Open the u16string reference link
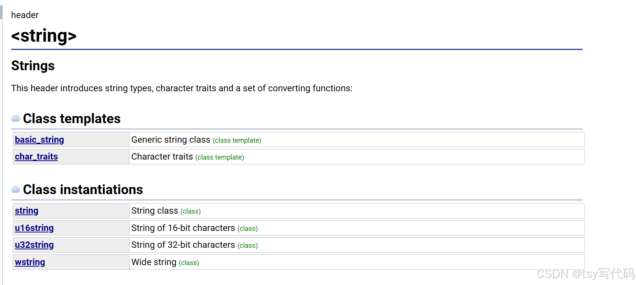 tap(34, 228)
